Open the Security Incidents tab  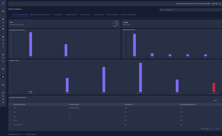(x=113, y=15)
